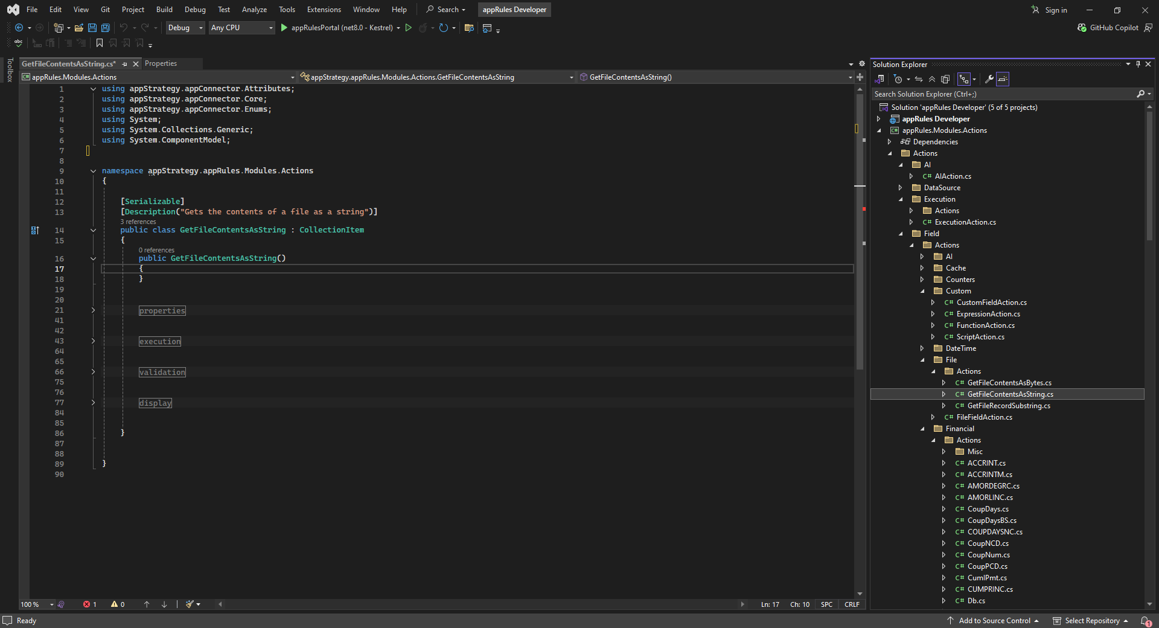The width and height of the screenshot is (1159, 628).
Task: Click the Find in Files folder icon
Action: click(469, 28)
